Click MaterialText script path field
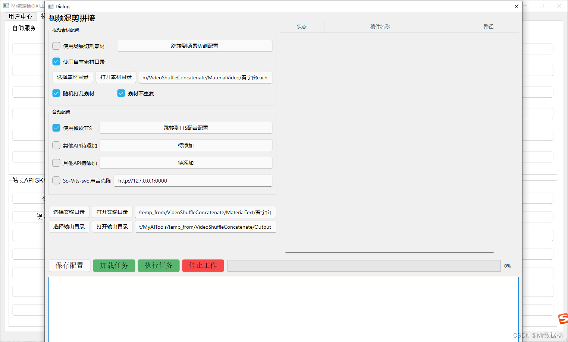Screen dimensions: 568x342 [205, 212]
